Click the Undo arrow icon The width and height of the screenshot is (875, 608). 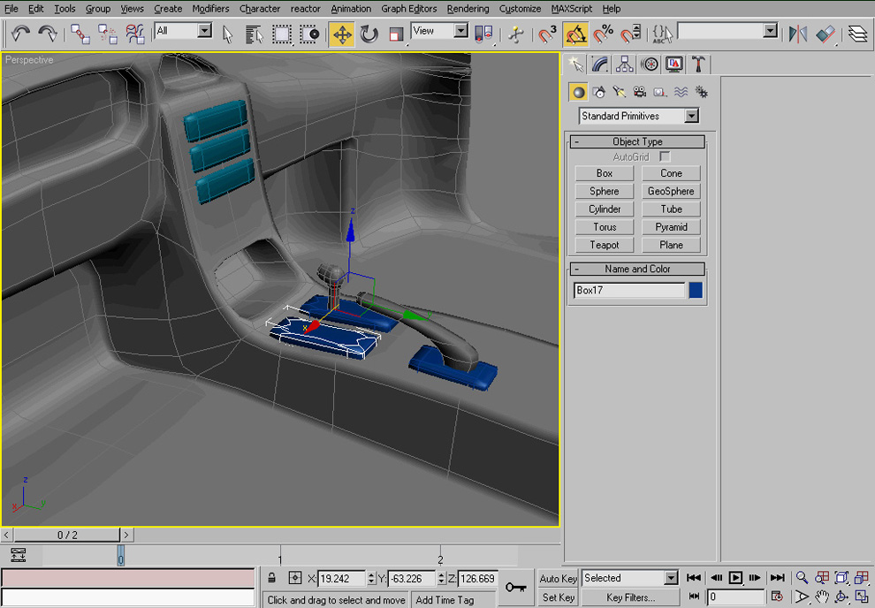[x=20, y=34]
